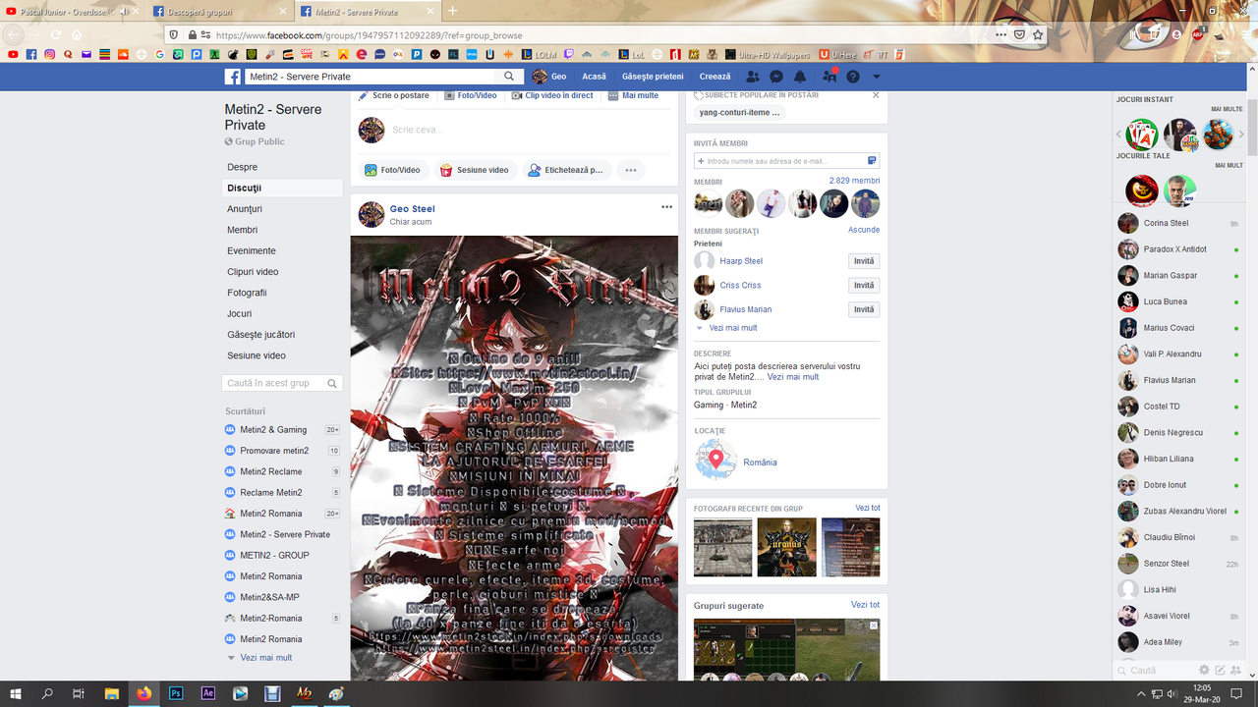Select Despre in group sidebar

tap(242, 167)
